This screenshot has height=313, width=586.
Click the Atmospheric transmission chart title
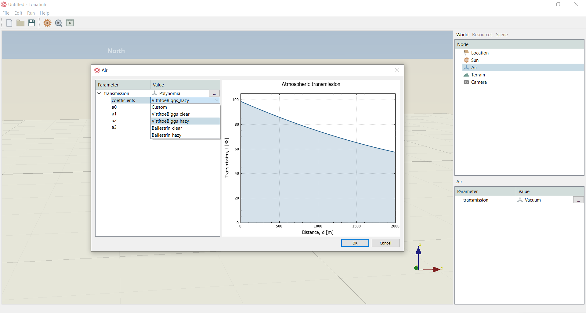[311, 84]
